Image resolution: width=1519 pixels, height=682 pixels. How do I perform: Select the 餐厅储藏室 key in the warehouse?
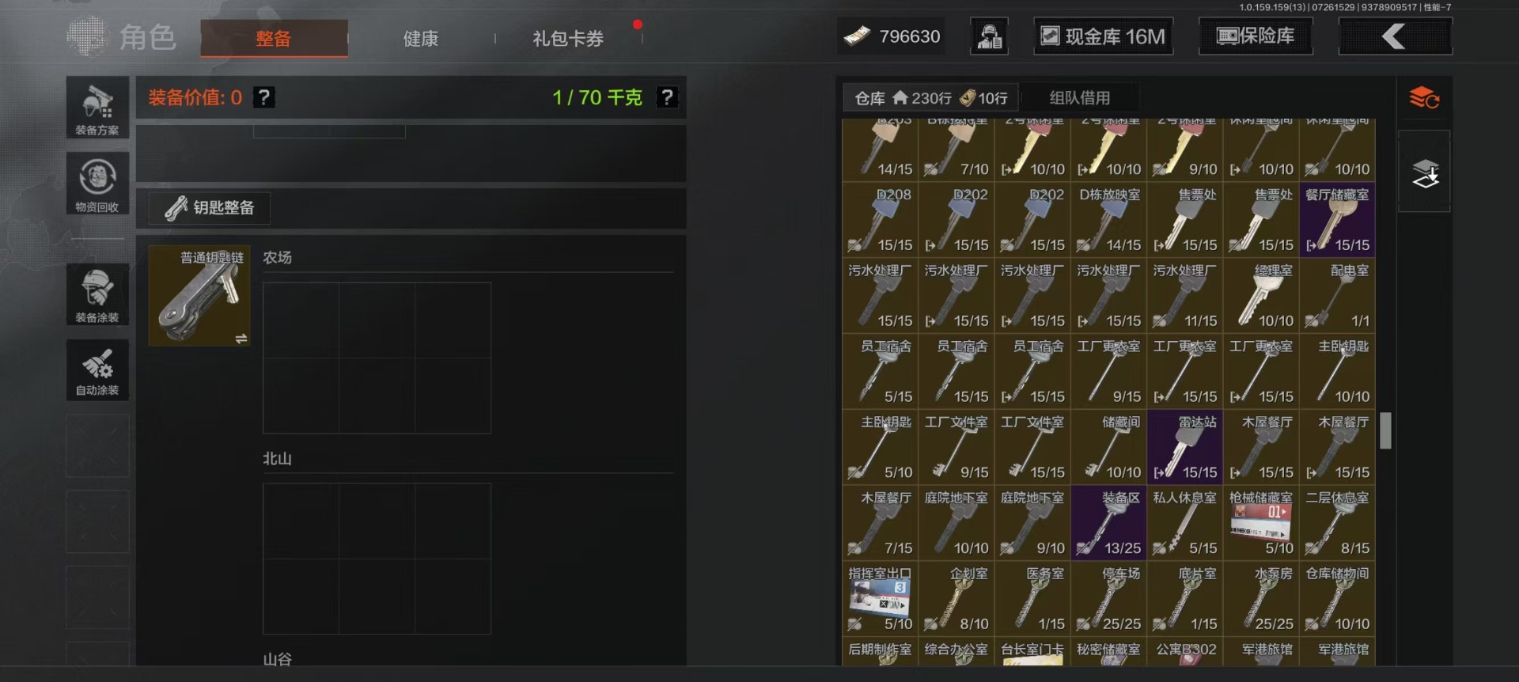click(x=1338, y=219)
